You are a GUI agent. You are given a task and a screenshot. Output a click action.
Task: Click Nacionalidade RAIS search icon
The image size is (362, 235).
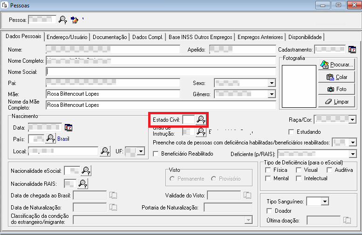82,184
